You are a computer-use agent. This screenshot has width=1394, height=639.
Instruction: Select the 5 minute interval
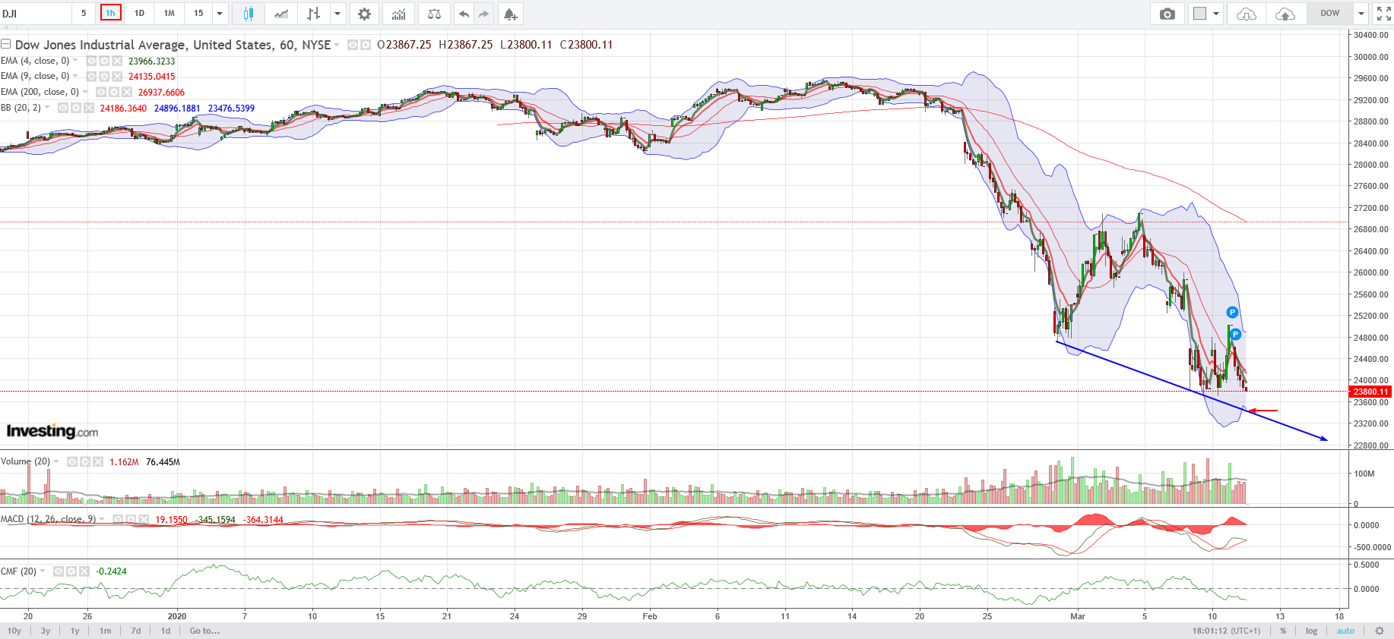click(x=84, y=14)
